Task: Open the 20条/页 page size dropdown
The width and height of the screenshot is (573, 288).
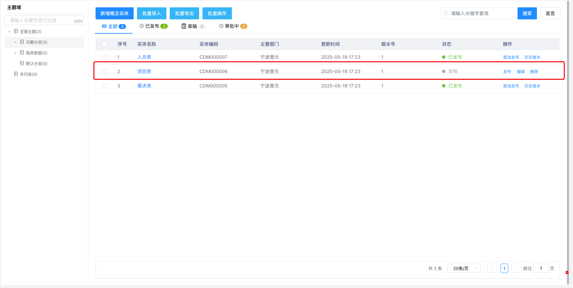Action: pos(463,268)
